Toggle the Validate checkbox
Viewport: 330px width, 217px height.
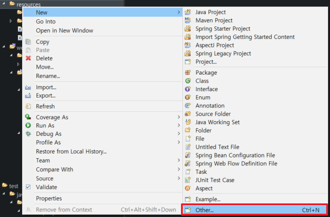pos(28,187)
